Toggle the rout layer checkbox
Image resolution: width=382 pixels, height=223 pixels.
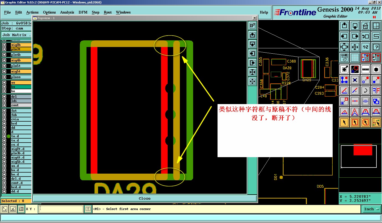coord(4,105)
